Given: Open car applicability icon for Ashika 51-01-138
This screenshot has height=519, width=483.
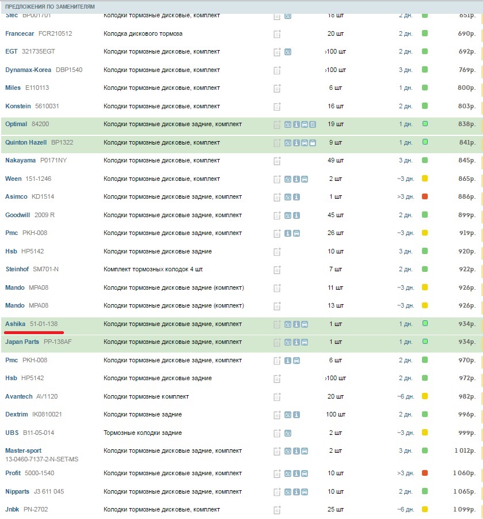Looking at the screenshot, I should coord(305,324).
